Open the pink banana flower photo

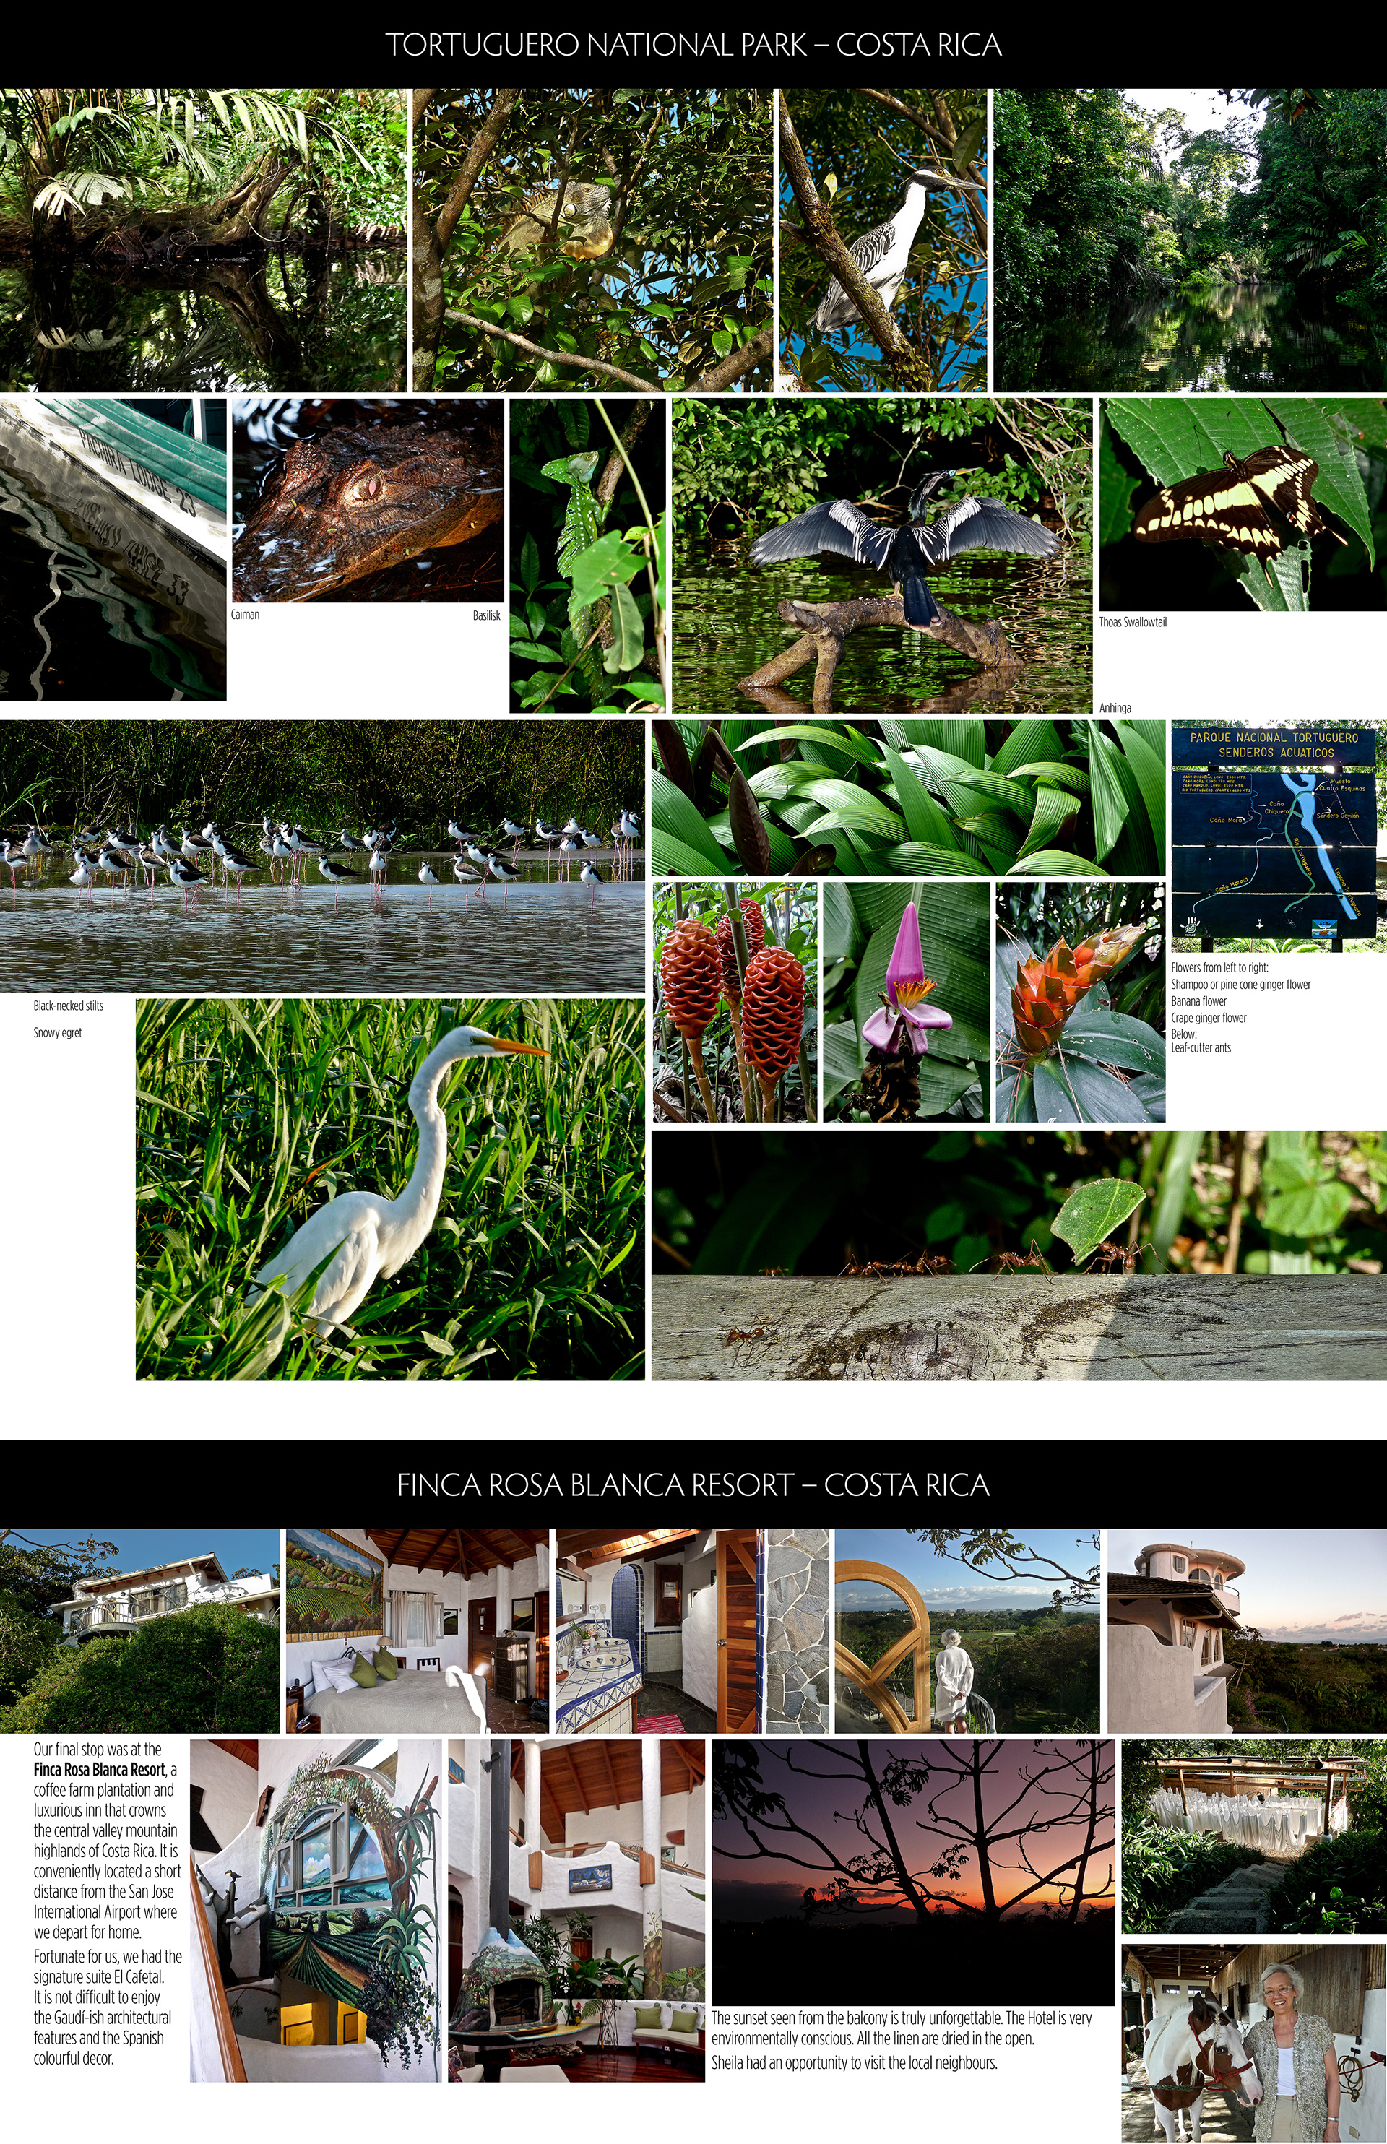[905, 1001]
